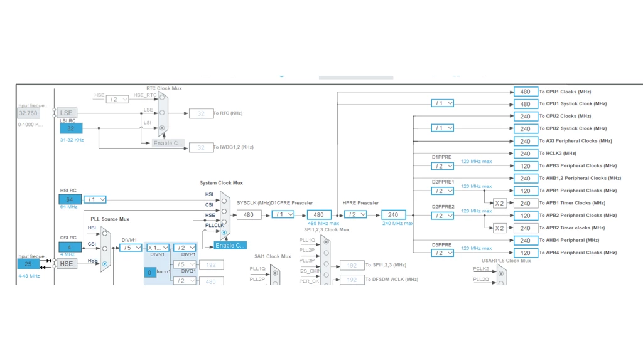
Task: Select PCLK2 in USART1,6 Clock Mux
Action: tap(500, 273)
